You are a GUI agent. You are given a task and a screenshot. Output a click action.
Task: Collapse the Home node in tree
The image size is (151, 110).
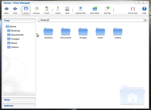tap(5, 27)
